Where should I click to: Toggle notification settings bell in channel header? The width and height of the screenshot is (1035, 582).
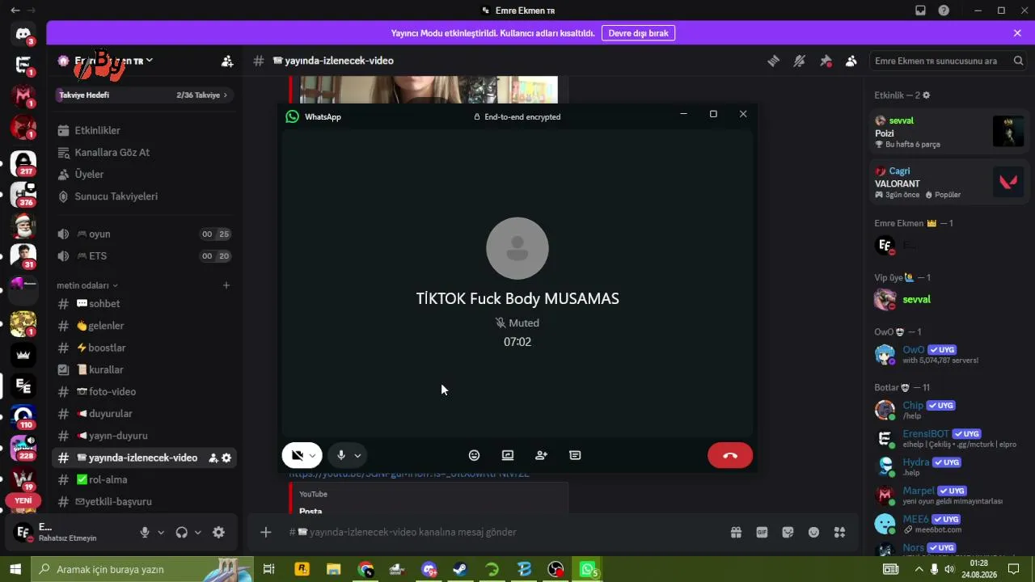pyautogui.click(x=800, y=61)
